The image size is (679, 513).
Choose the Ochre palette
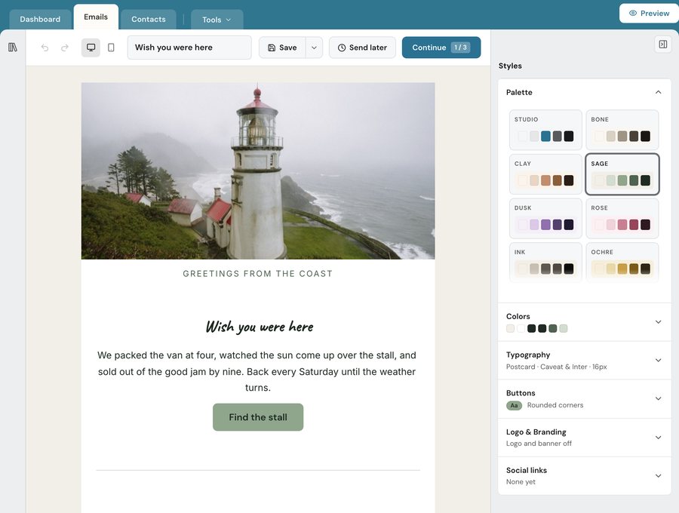pos(622,263)
